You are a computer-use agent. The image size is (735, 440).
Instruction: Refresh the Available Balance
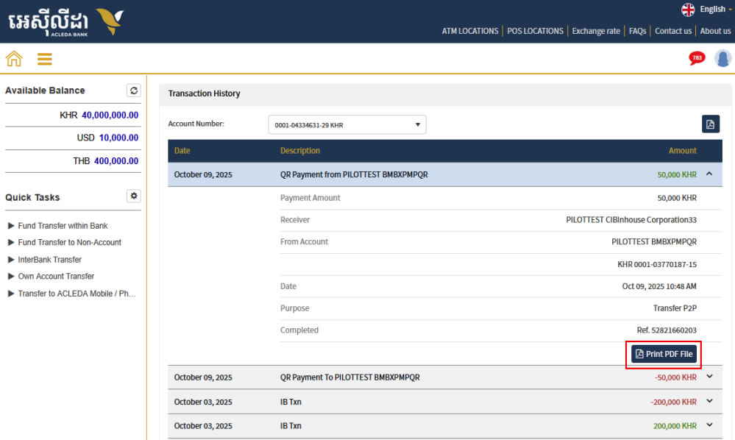click(x=133, y=91)
